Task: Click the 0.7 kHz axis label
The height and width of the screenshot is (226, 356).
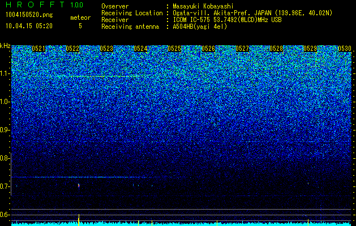Action: pos(5,186)
